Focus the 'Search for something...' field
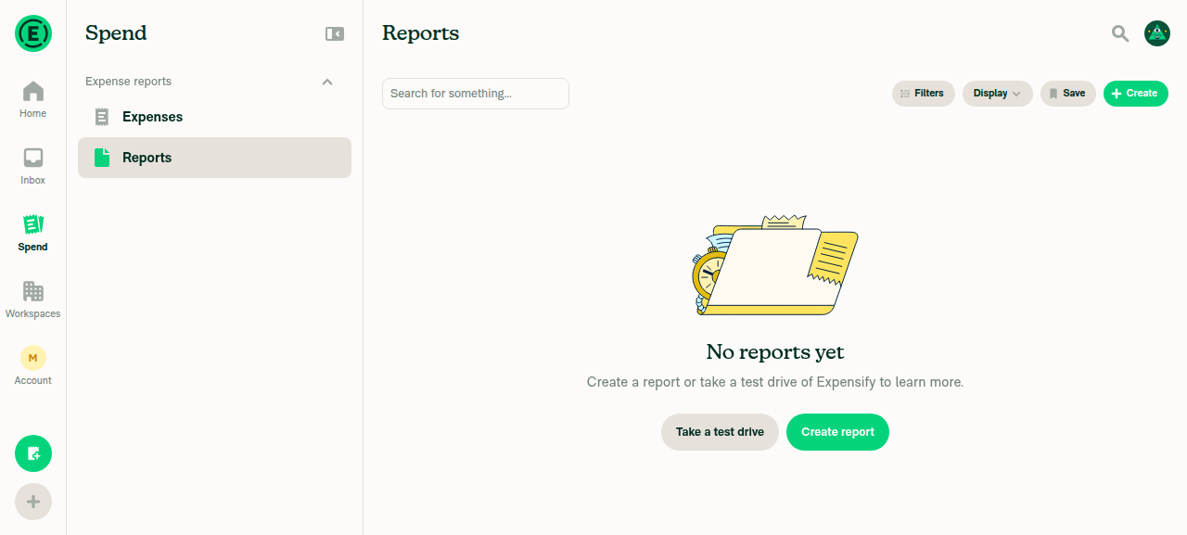This screenshot has width=1187, height=535. pyautogui.click(x=476, y=94)
